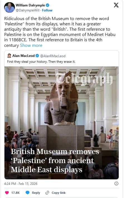Click the tweet timestamp Feb 15, 2026
Image resolution: width=124 pixels, height=198 pixels.
[21, 183]
